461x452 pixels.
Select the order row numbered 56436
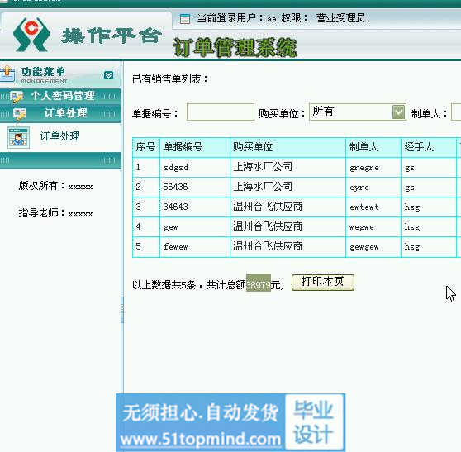coord(297,188)
